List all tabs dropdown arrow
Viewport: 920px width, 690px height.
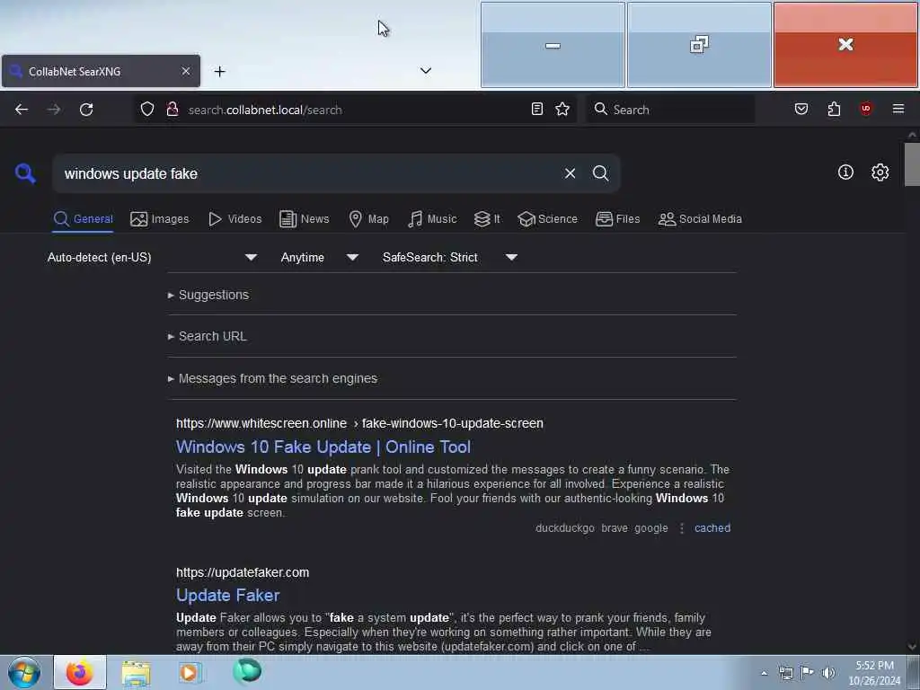[426, 70]
